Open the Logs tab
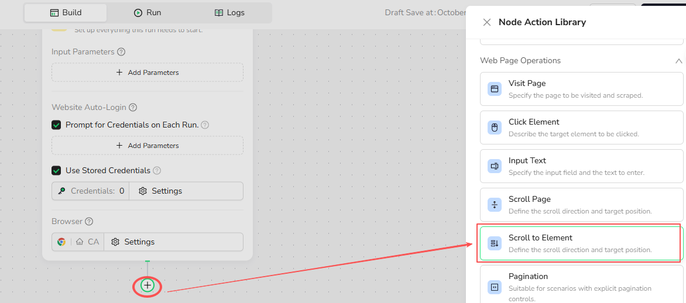Screen dimensions: 686x303 (x=229, y=13)
